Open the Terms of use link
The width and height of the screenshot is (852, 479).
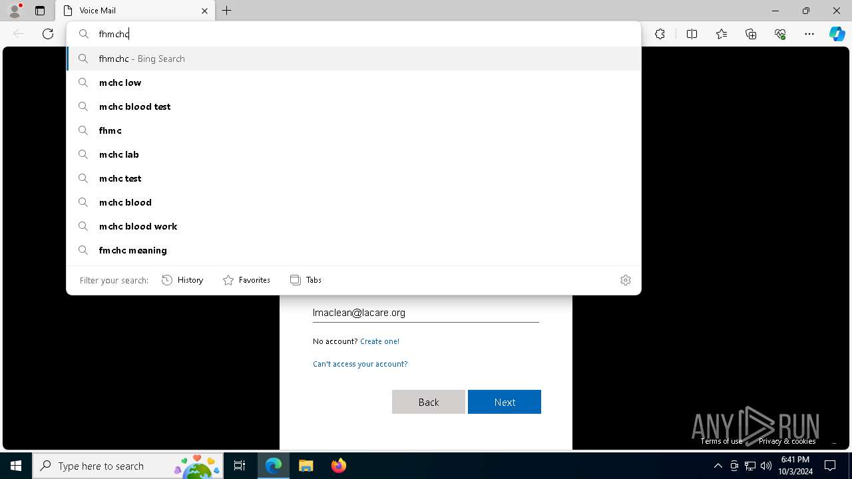pos(721,441)
